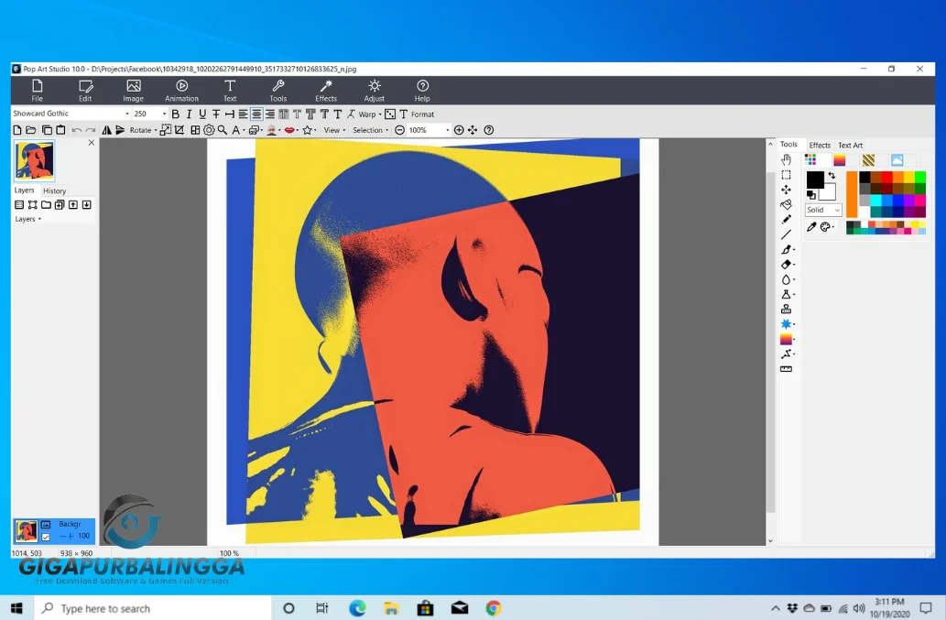
Task: Open the Adjust menu
Action: 374,91
